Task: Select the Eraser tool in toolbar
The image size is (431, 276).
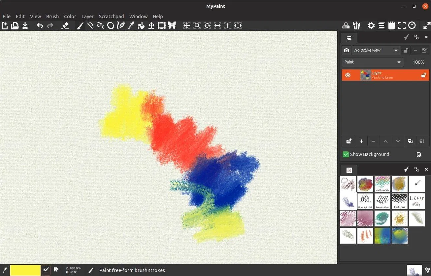Action: tap(65, 25)
